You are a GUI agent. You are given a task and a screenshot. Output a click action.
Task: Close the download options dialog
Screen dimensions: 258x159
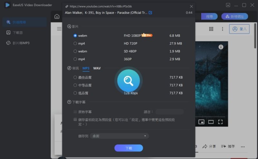(x=191, y=6)
